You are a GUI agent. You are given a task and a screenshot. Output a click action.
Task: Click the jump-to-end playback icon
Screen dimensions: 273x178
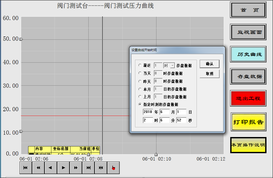pyautogui.click(x=101, y=168)
